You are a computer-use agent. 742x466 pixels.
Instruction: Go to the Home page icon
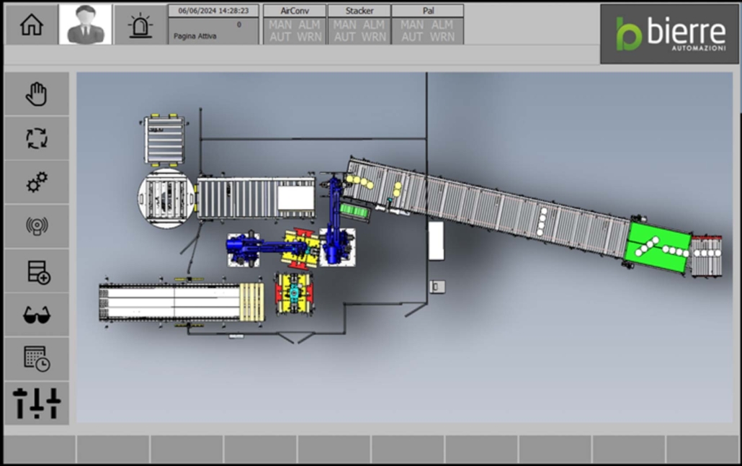pyautogui.click(x=31, y=24)
